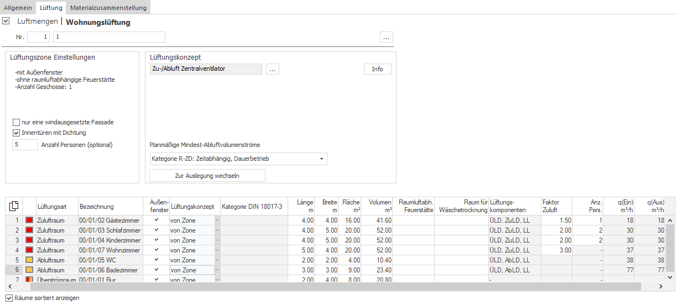Screen dimensions: 677x305
Task: Click the copy table icon in grid header
Action: pos(13,206)
